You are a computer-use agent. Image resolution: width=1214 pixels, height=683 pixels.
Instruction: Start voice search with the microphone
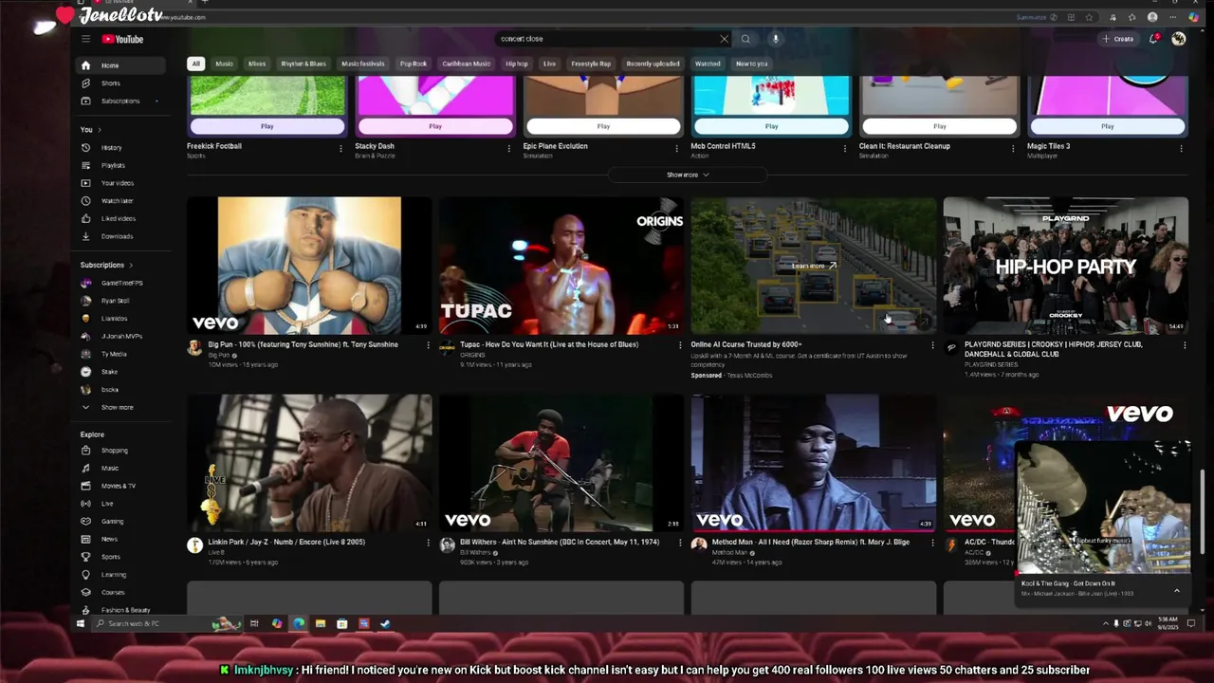coord(775,39)
